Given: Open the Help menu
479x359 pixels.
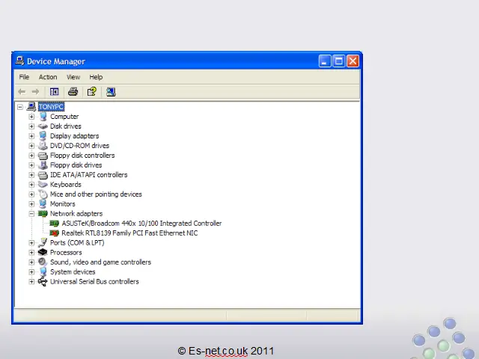Looking at the screenshot, I should [96, 77].
